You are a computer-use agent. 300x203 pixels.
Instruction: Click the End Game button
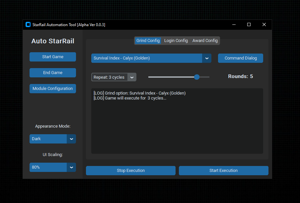pyautogui.click(x=53, y=73)
